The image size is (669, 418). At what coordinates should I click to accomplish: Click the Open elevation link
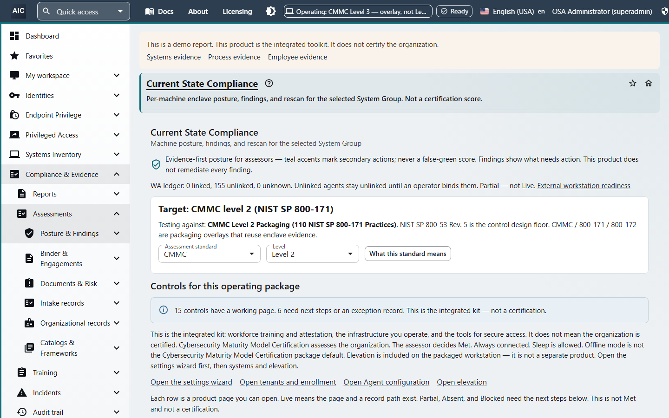click(x=462, y=382)
